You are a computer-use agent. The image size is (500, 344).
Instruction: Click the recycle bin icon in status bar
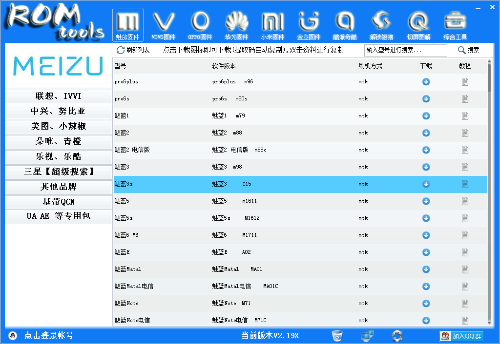[337, 335]
